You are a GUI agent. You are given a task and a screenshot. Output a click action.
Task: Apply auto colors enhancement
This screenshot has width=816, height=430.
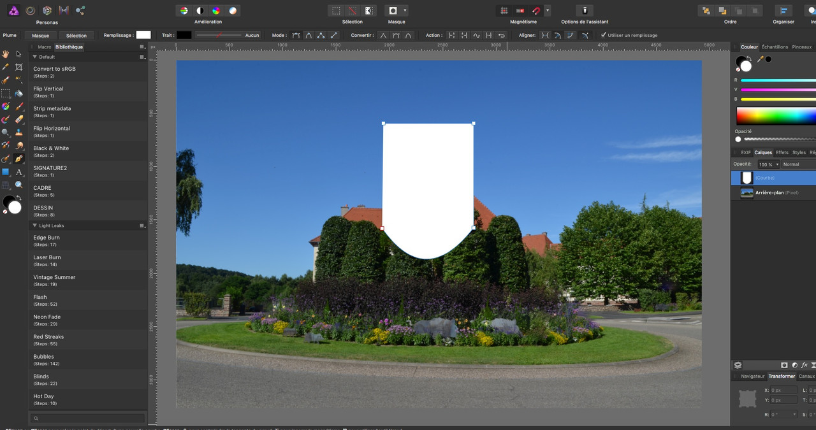tap(217, 10)
